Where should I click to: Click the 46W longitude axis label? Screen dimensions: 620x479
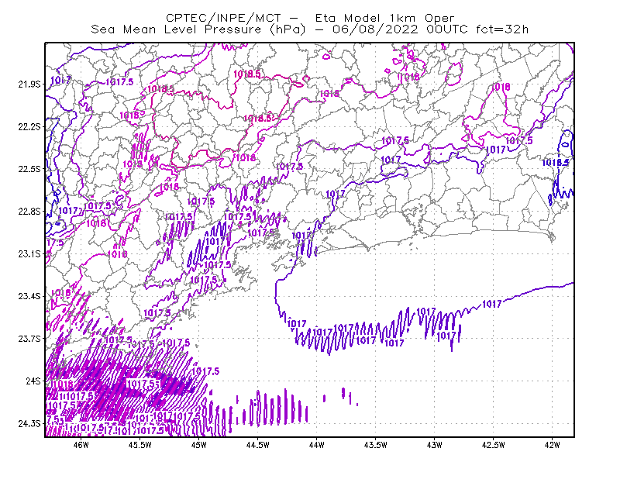click(81, 445)
